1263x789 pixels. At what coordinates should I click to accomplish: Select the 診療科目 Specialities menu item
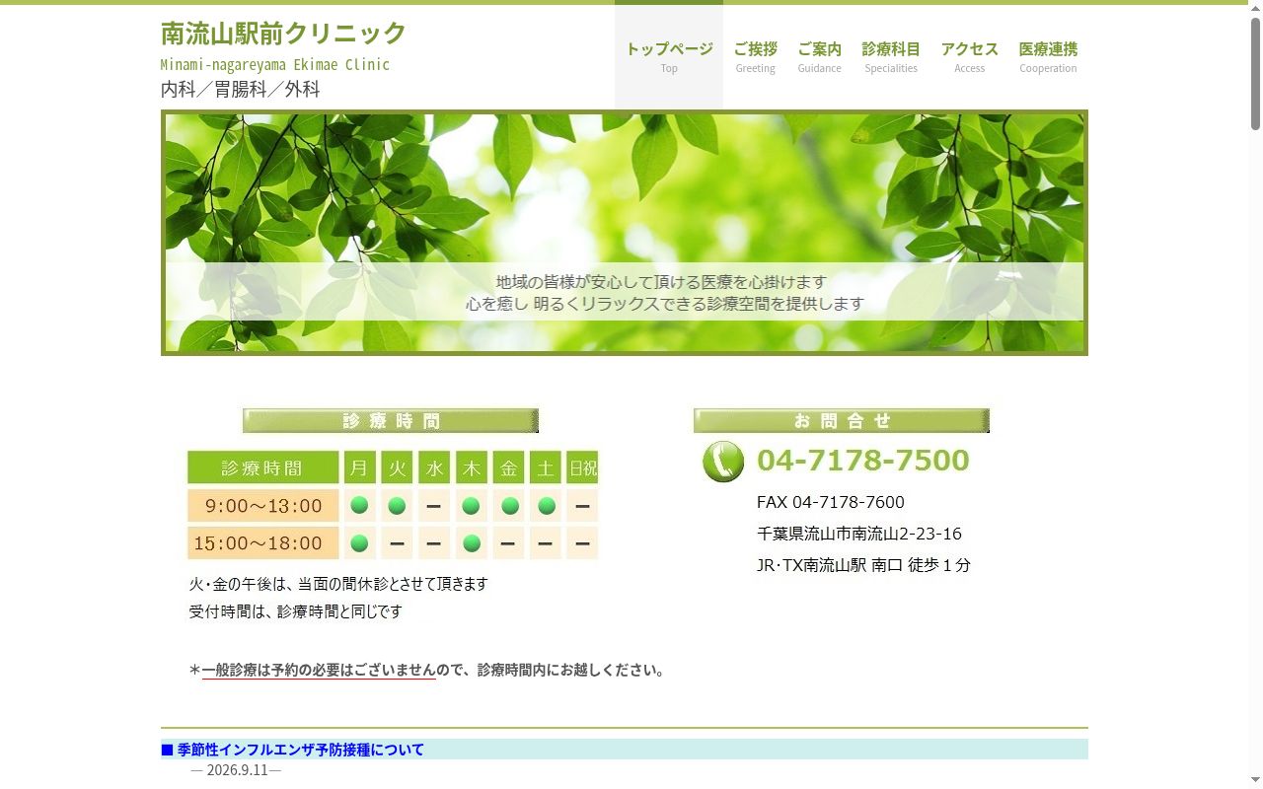coord(891,57)
